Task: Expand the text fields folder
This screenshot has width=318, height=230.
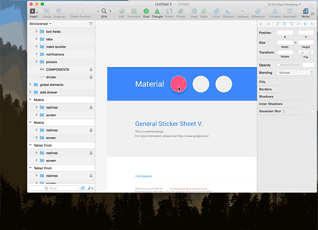Action: (37, 31)
